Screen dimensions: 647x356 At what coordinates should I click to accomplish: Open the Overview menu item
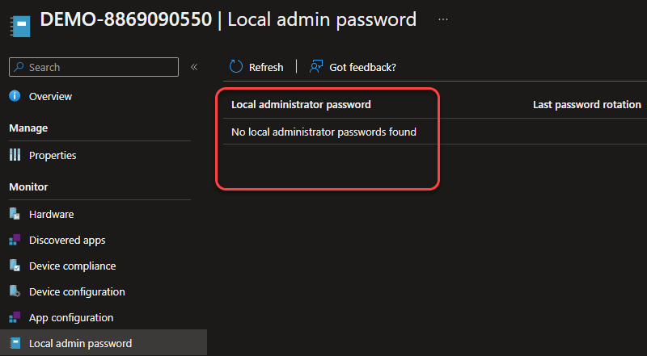pyautogui.click(x=50, y=96)
